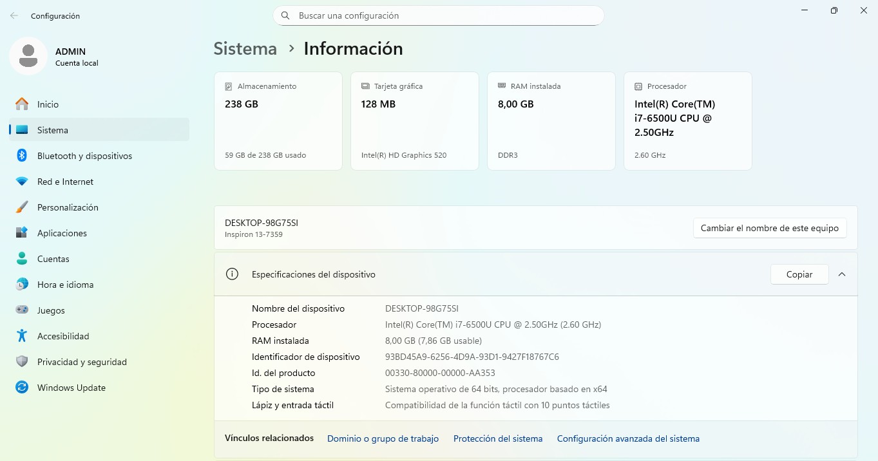Screen dimensions: 878x461
Task: Open Configuración avanzada del sistema link
Action: coord(628,438)
